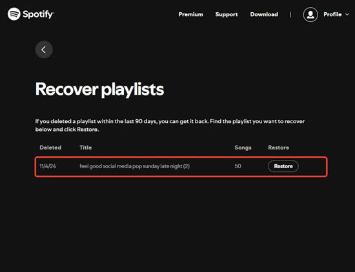Image resolution: width=355 pixels, height=272 pixels.
Task: Click the Spotify logo
Action: tap(31, 14)
